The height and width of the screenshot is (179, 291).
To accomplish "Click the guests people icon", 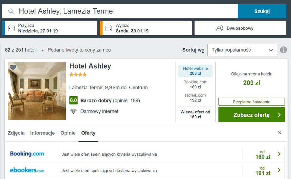I will 220,28.
